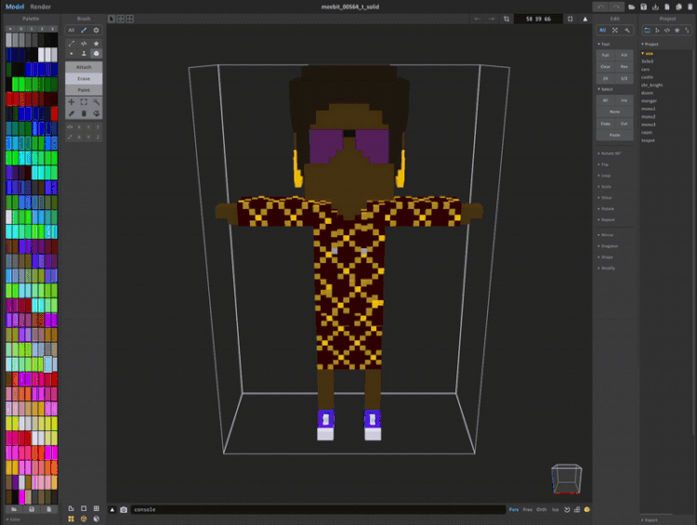This screenshot has width=697, height=525.
Task: Toggle mirror Y axis in brush panel
Action: pyautogui.click(x=88, y=127)
